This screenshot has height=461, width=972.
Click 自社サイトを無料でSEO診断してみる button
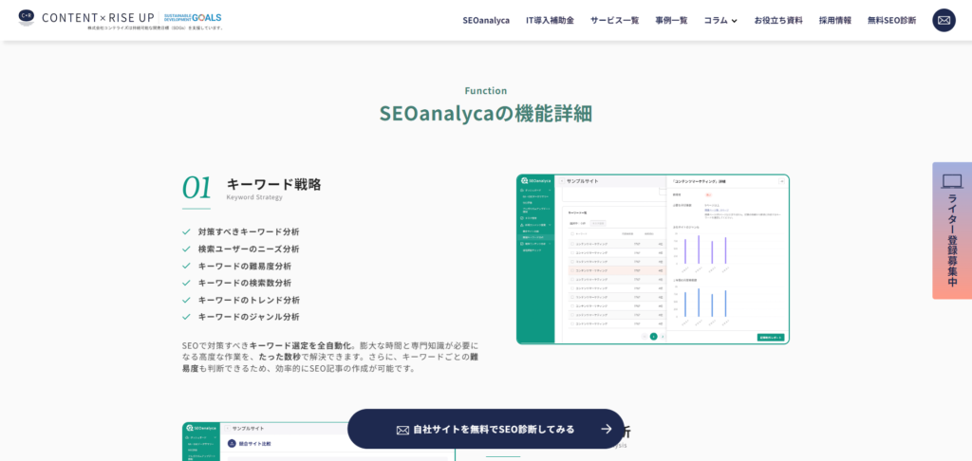(485, 429)
